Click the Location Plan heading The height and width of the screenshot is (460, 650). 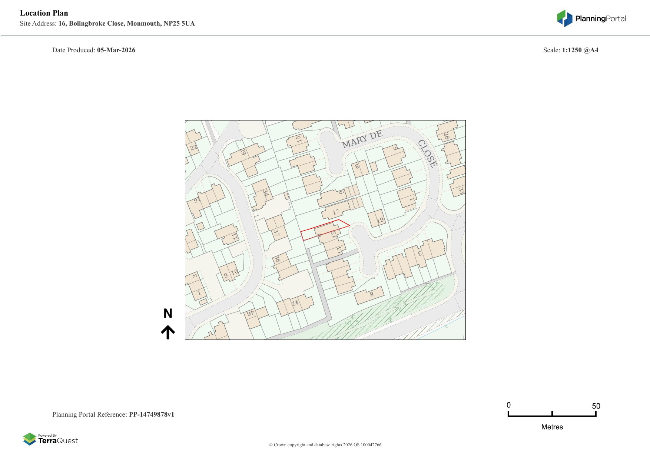[x=44, y=13]
